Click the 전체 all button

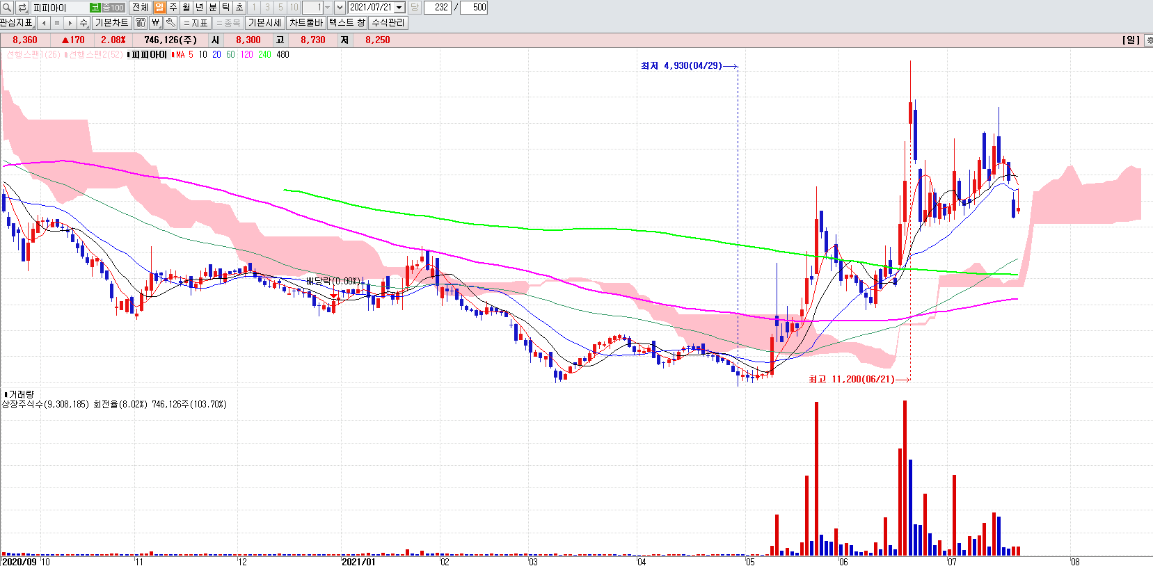click(140, 7)
